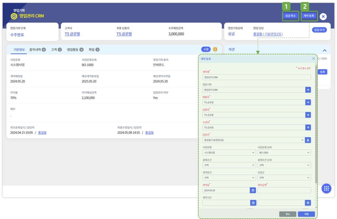Click the 계약 등록 button in header
Image resolution: width=337 pixels, height=219 pixels.
point(309,16)
